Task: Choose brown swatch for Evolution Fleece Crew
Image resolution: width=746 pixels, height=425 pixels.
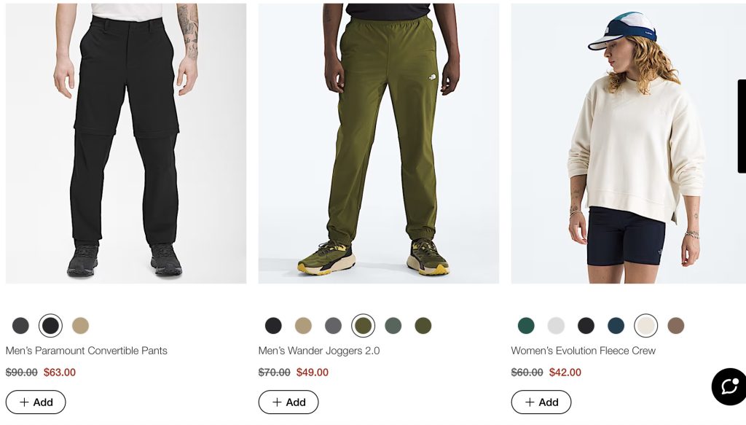Action: coord(675,326)
